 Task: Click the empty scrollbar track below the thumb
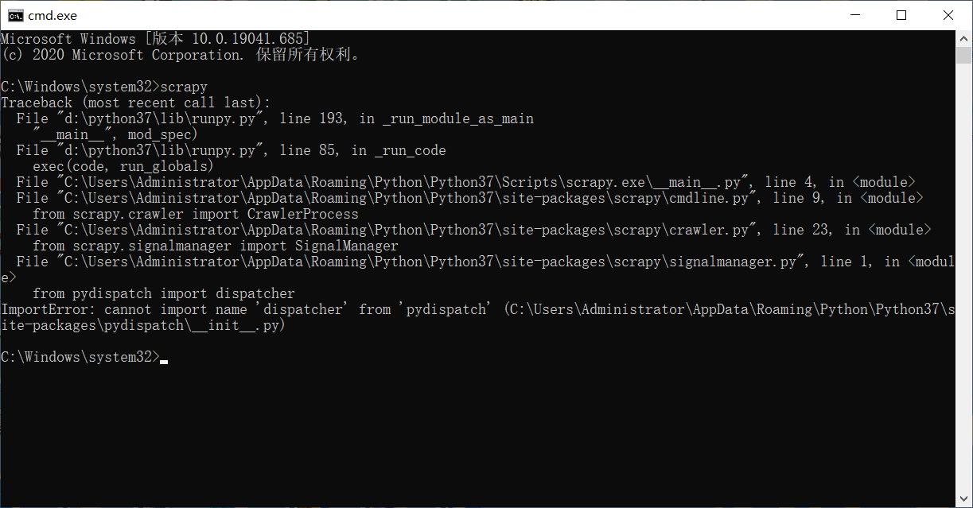(964, 278)
